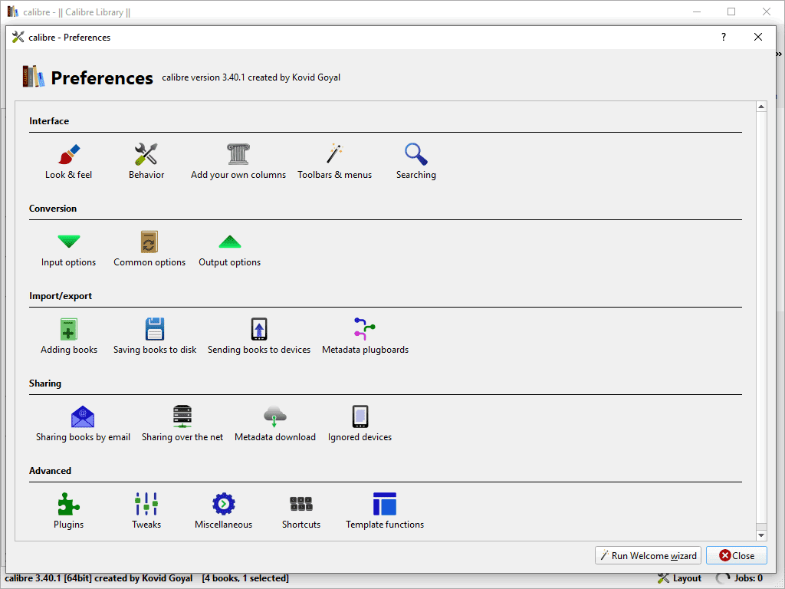Open Miscellaneous preferences
This screenshot has width=785, height=589.
pyautogui.click(x=223, y=512)
